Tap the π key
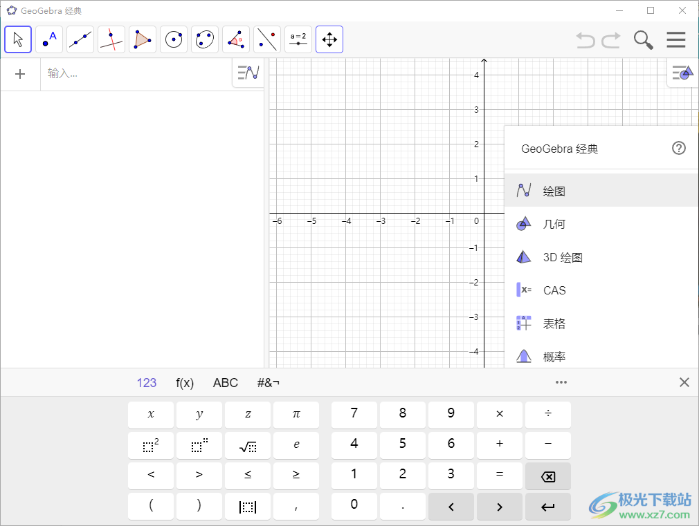The width and height of the screenshot is (699, 526). 296,415
